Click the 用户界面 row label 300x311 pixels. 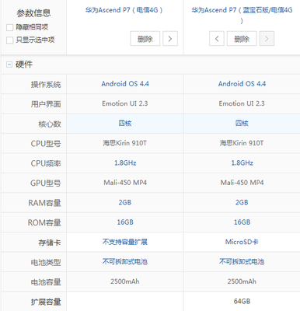tap(46, 104)
